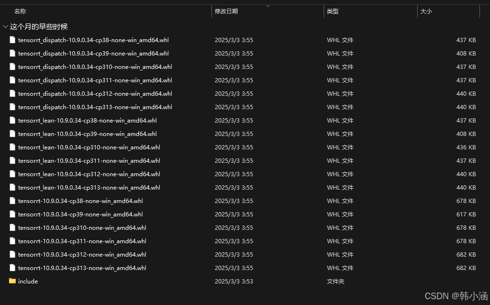Click file icon of tensorrt_lean cp310 wheel
490x305 pixels.
12,147
